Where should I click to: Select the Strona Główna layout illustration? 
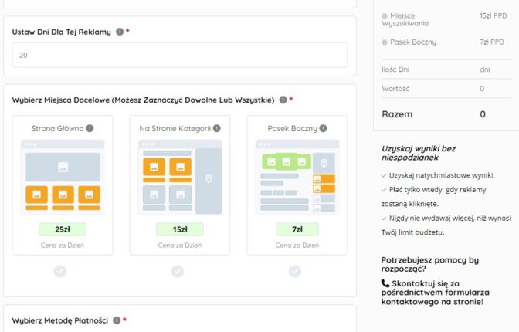pyautogui.click(x=63, y=177)
